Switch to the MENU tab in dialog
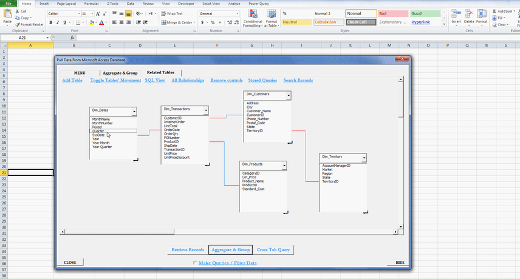The height and width of the screenshot is (279, 520). (80, 73)
